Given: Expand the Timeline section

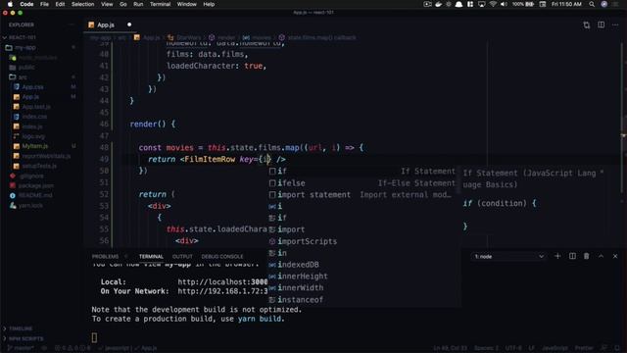Looking at the screenshot, I should [x=21, y=328].
